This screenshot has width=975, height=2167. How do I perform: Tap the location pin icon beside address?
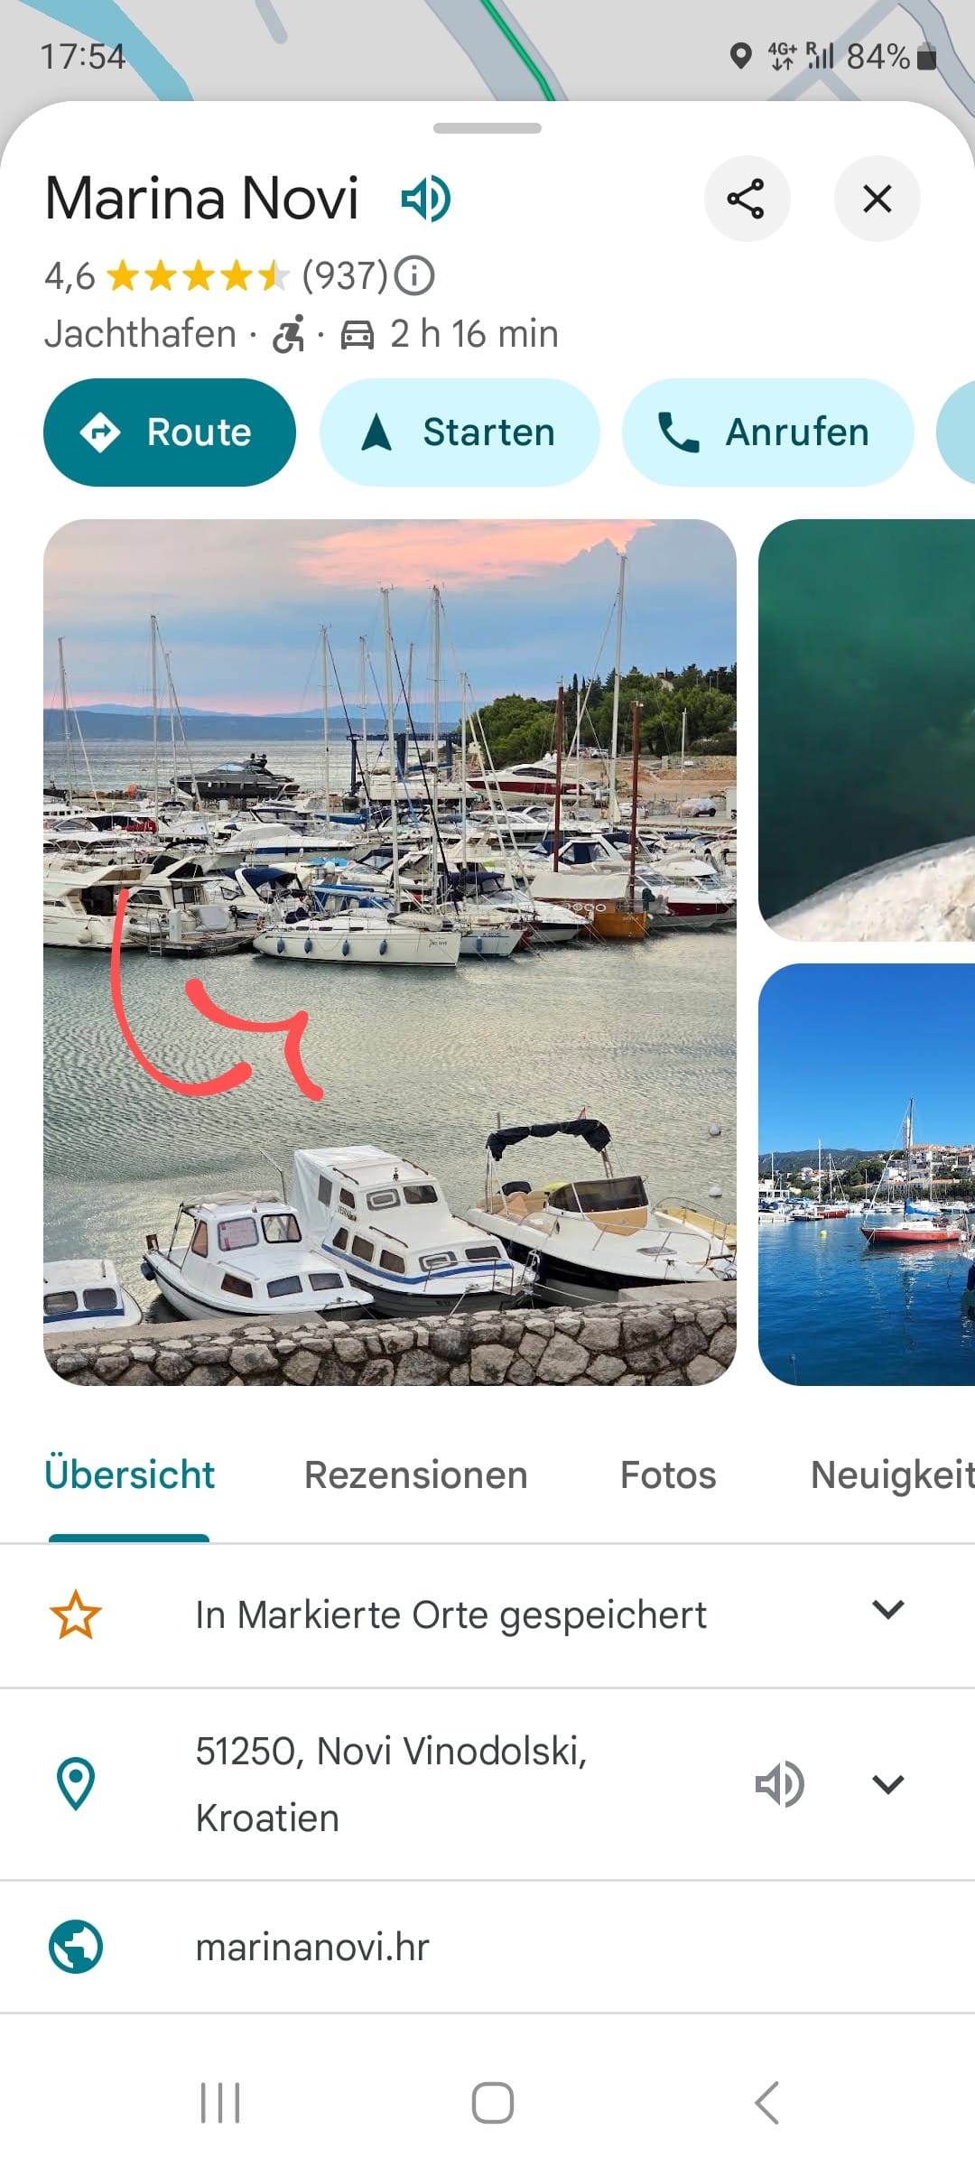(x=76, y=1783)
